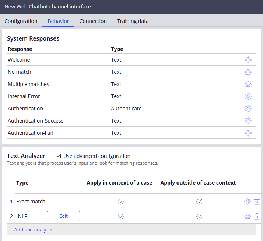Open Authentication-Success settings gear
The image size is (263, 241).
[248, 121]
